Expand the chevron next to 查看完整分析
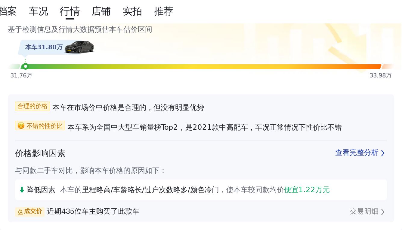Viewport: 402px width, 230px height. [383, 153]
